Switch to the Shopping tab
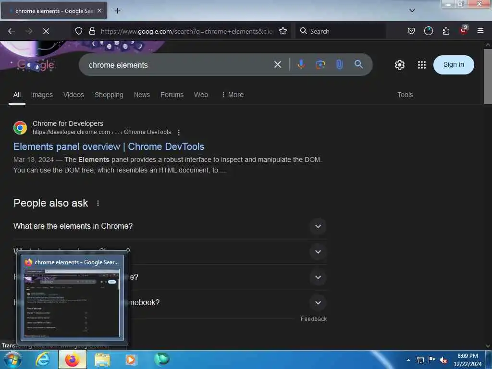Screen dimensions: 492x369 click(109, 95)
